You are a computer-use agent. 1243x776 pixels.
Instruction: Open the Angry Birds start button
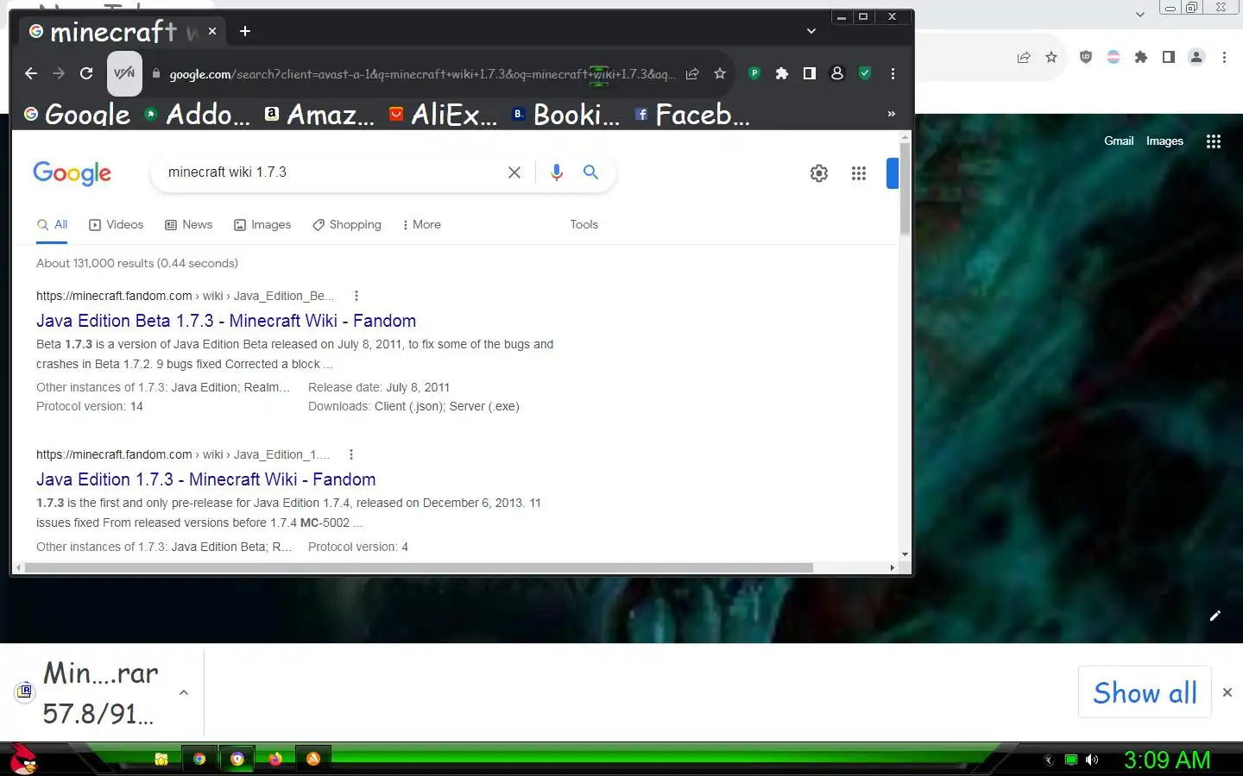tap(23, 759)
